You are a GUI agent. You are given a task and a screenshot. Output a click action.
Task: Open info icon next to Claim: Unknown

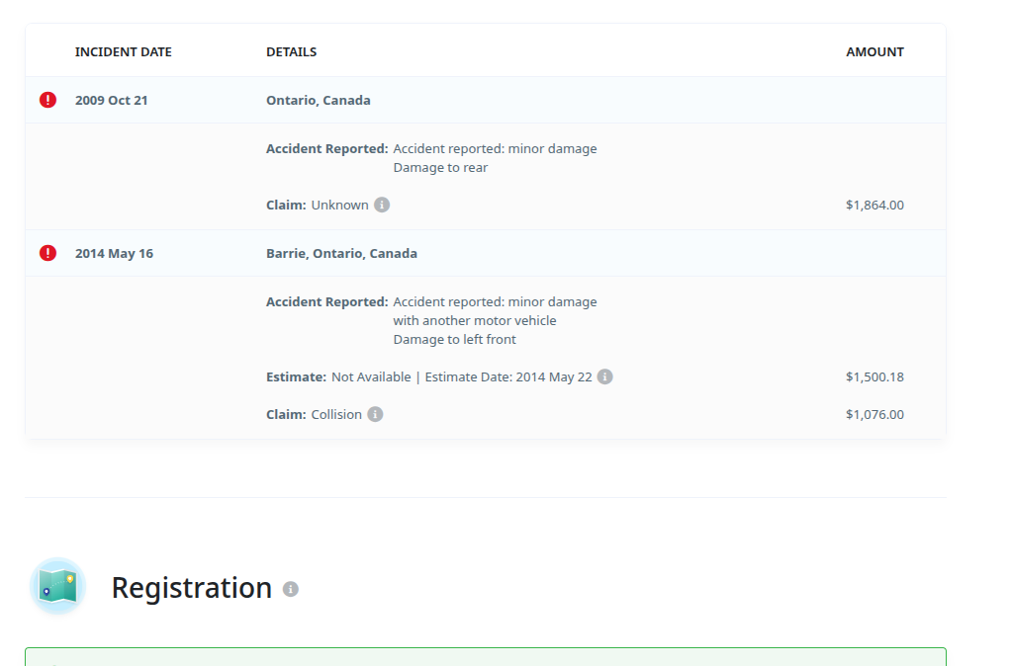tap(382, 205)
